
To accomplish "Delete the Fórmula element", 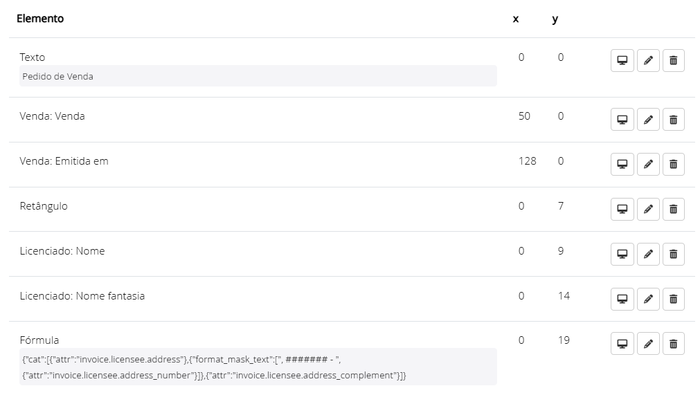I will [673, 344].
